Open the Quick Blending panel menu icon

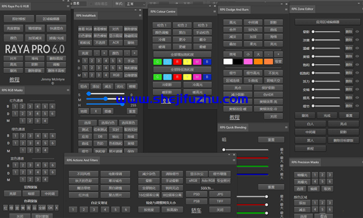coord(286,127)
